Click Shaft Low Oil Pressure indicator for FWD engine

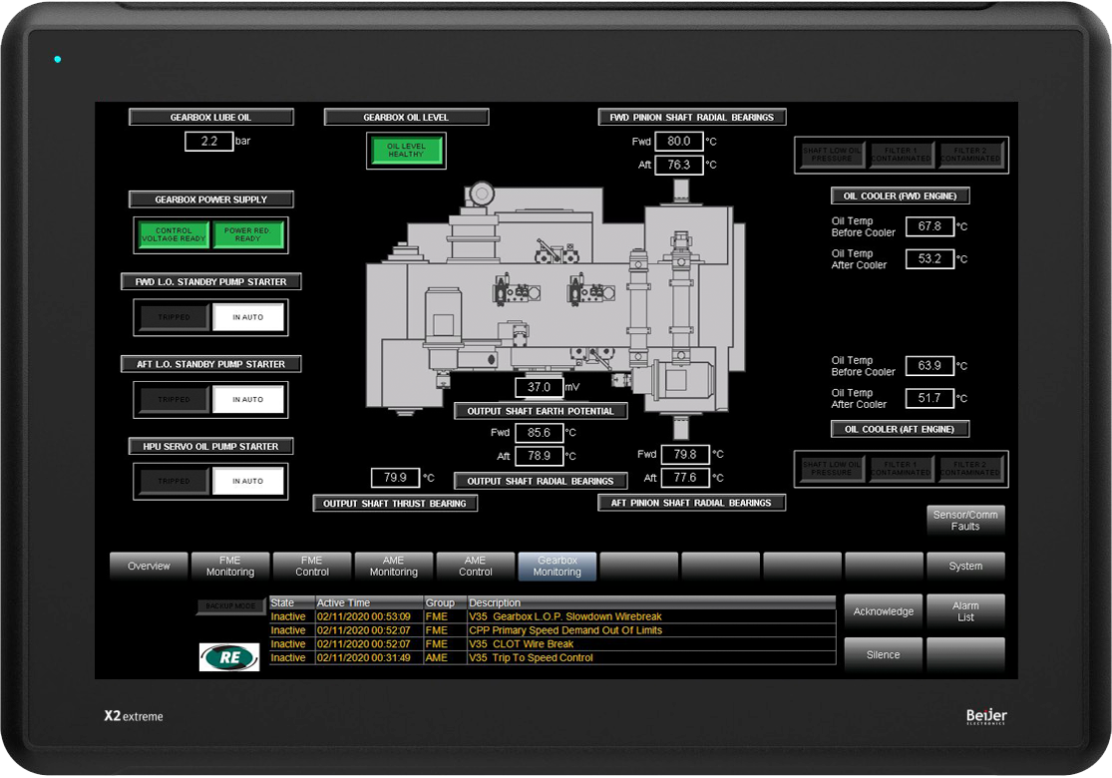coord(831,155)
